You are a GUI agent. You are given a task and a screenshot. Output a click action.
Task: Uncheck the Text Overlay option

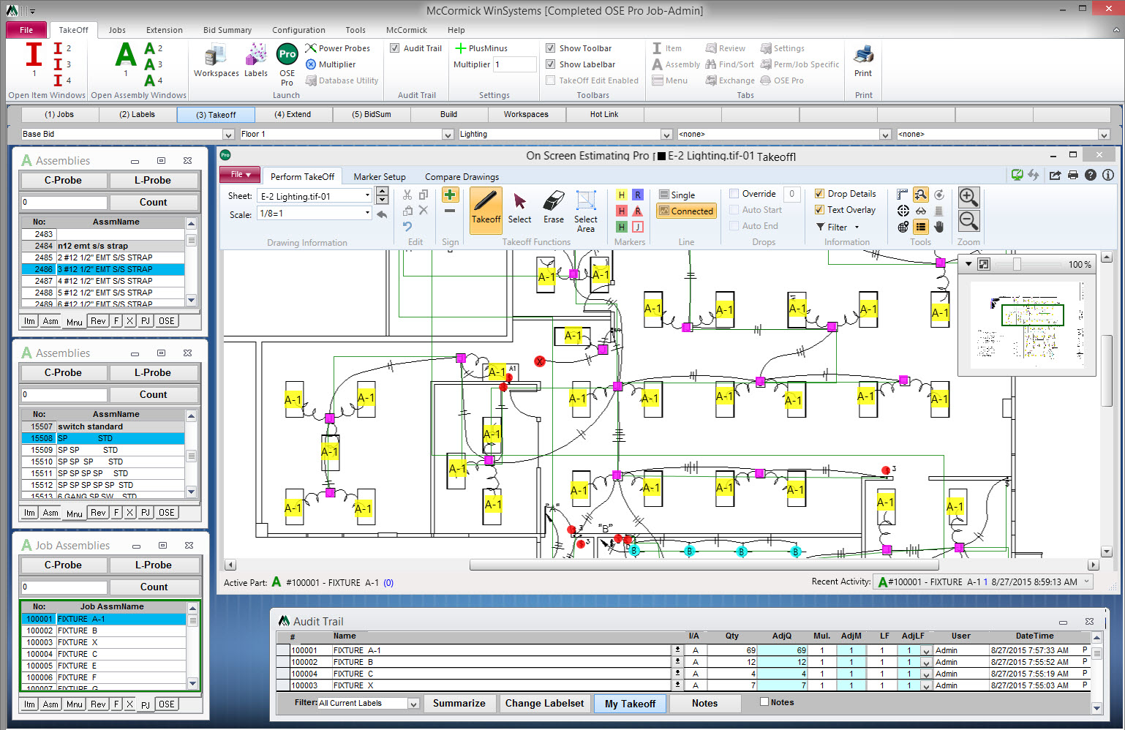[x=821, y=209]
